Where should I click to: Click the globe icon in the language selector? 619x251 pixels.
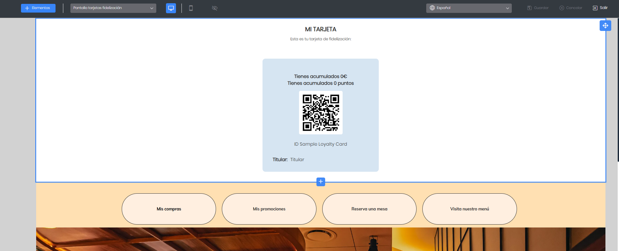click(x=432, y=8)
